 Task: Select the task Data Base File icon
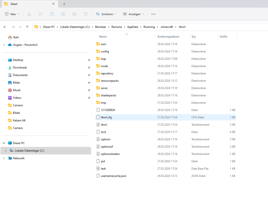pyautogui.click(x=98, y=169)
